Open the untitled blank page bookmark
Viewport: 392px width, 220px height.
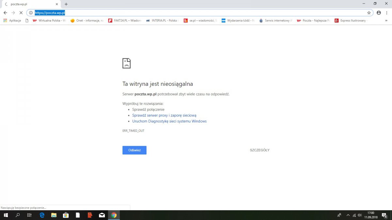[27, 21]
